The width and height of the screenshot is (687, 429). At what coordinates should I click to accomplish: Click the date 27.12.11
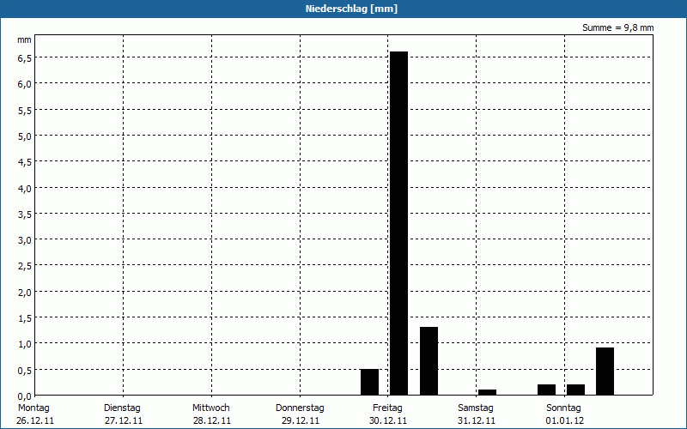tap(124, 420)
